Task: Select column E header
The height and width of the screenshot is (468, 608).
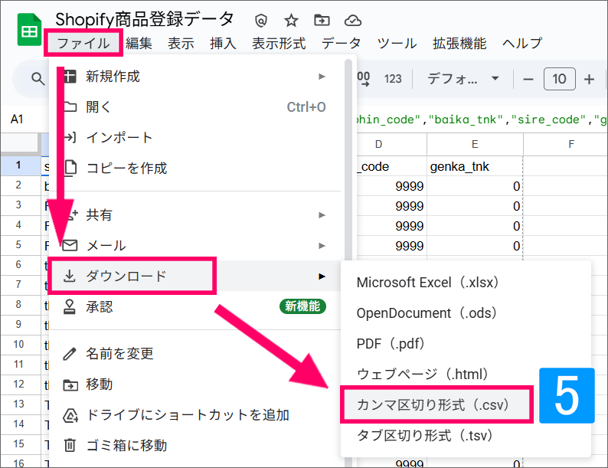Action: click(x=475, y=144)
